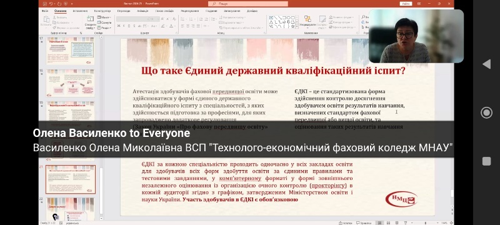This screenshot has height=225, width=500.
Task: Select slide 17 thumbnail
Action: (x=71, y=51)
